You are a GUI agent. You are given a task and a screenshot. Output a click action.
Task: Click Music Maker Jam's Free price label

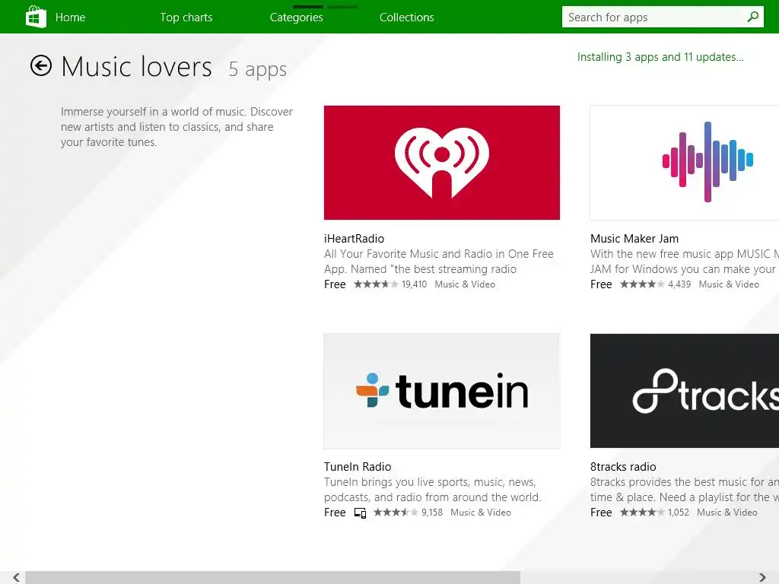tap(601, 284)
